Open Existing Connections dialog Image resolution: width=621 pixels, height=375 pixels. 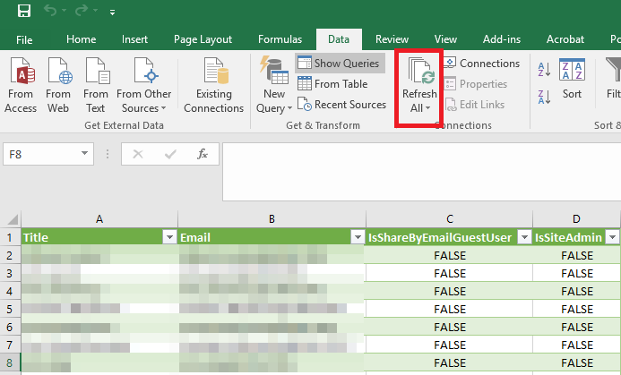coord(213,86)
